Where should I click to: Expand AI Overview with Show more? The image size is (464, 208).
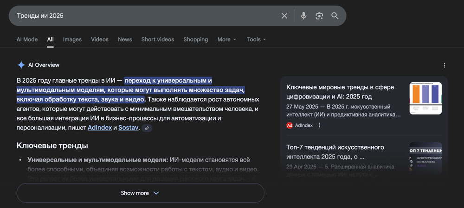[140, 193]
